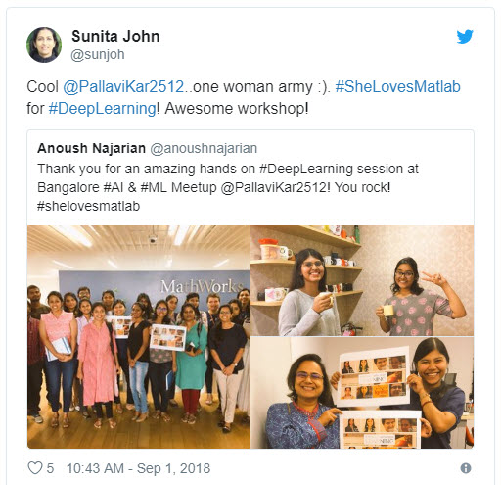Click the like count number 5

pyautogui.click(x=50, y=468)
